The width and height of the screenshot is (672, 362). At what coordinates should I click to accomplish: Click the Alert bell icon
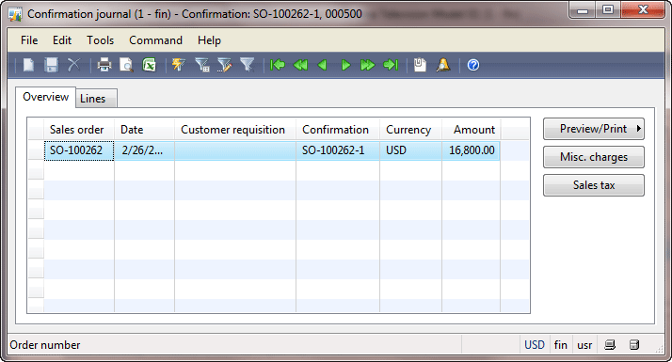pos(443,65)
